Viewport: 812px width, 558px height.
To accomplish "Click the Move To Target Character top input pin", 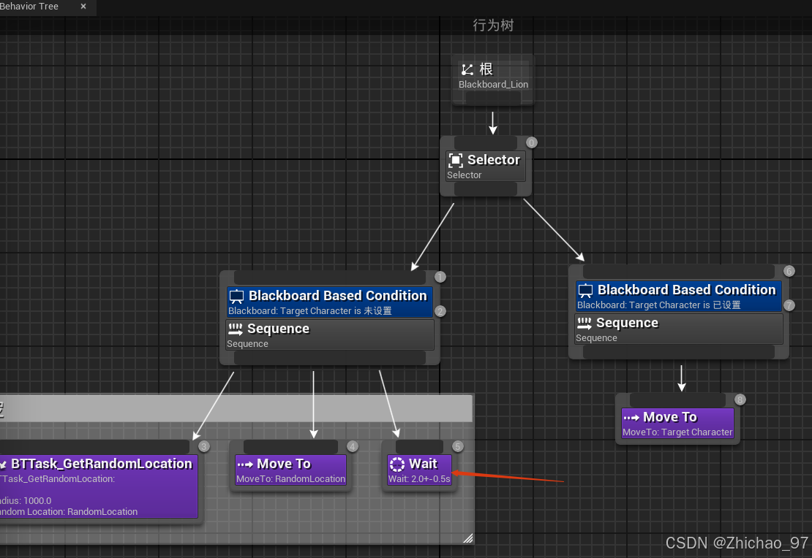I will 677,400.
